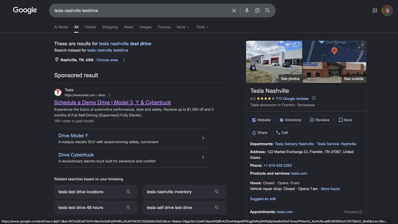This screenshot has width=398, height=224.
Task: Click the magnifying glass search button
Action: click(x=268, y=11)
